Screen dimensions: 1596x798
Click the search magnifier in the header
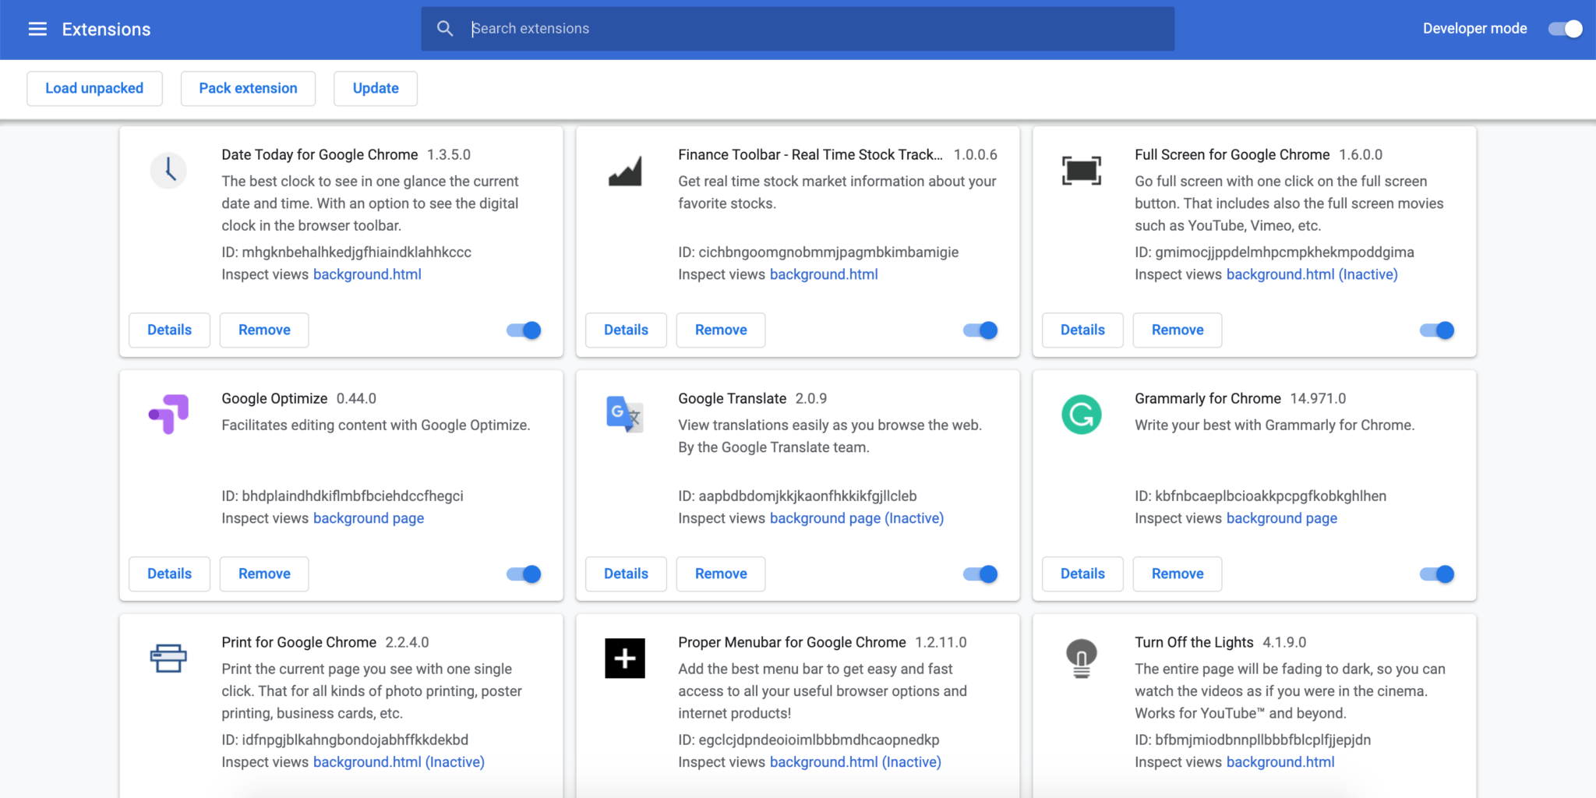[x=445, y=28]
